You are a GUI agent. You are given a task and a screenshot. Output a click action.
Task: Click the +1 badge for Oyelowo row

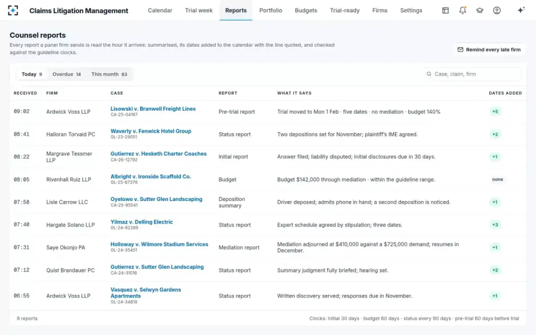pyautogui.click(x=495, y=202)
